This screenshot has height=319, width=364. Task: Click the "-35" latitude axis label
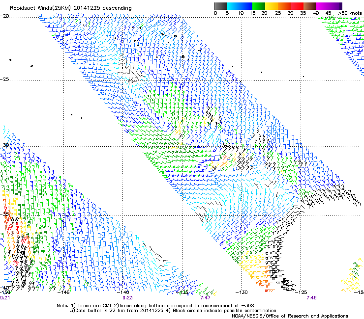(4, 214)
